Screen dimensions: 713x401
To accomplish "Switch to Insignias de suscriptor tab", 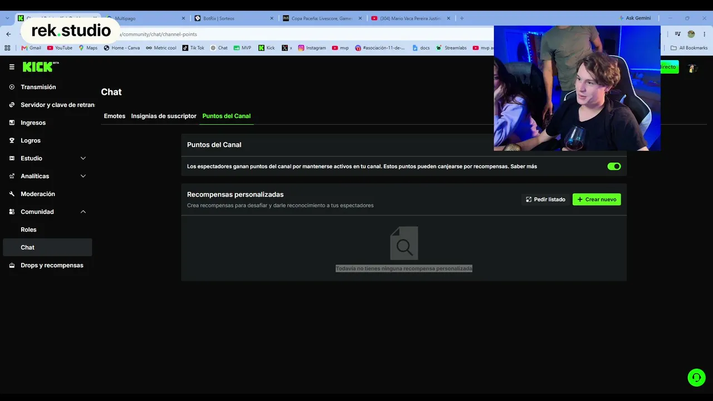I will pos(164,116).
